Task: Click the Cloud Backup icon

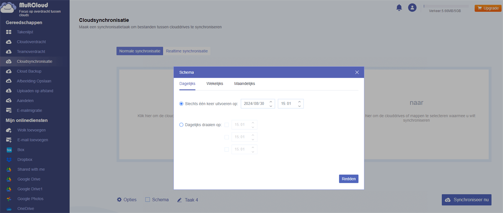Action: click(x=9, y=71)
